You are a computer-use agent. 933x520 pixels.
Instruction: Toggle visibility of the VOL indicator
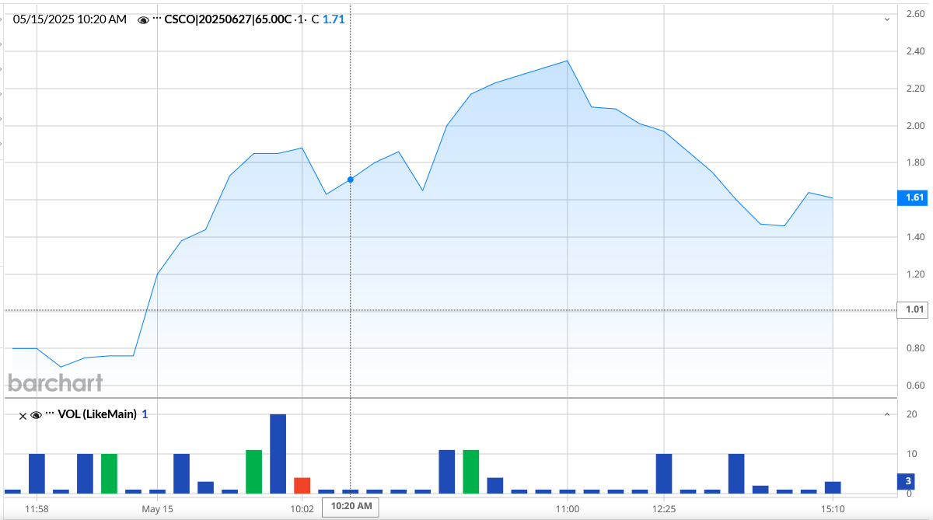(x=35, y=414)
